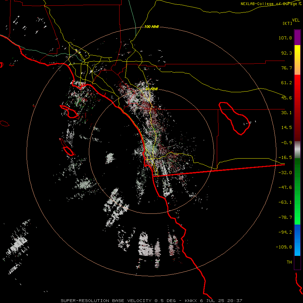Screen dimensions: 303x303
Task: Click the purple top segment of color bar
Action: [297, 37]
